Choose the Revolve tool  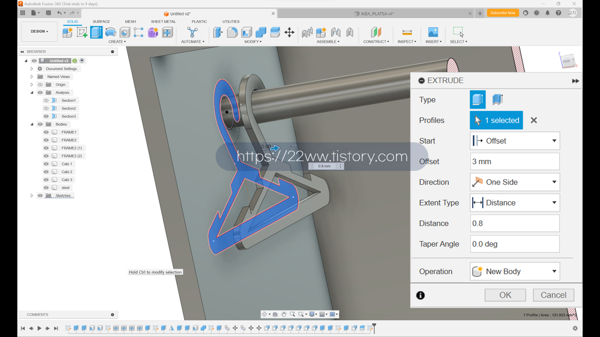tap(111, 32)
